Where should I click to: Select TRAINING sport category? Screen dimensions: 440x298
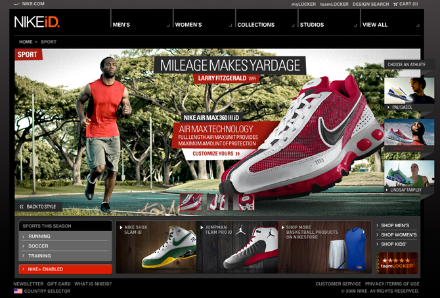click(x=66, y=255)
